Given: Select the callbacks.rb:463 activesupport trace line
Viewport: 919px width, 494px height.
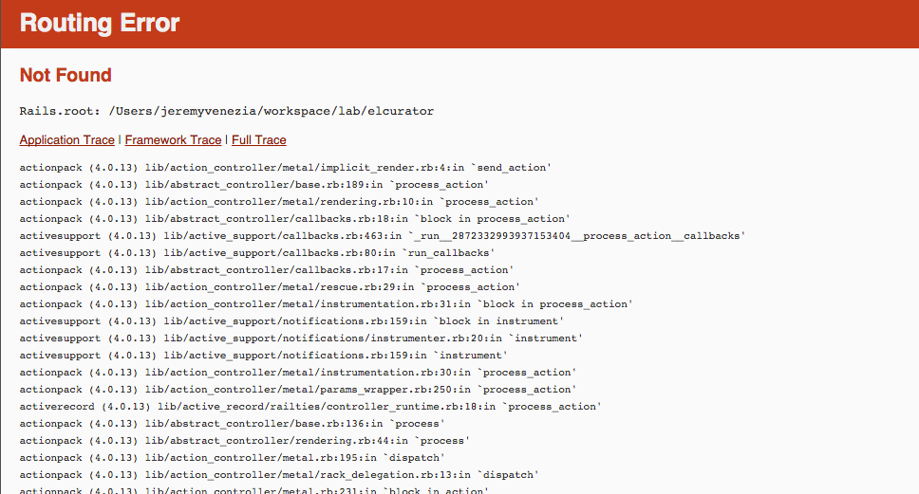Looking at the screenshot, I should (382, 236).
